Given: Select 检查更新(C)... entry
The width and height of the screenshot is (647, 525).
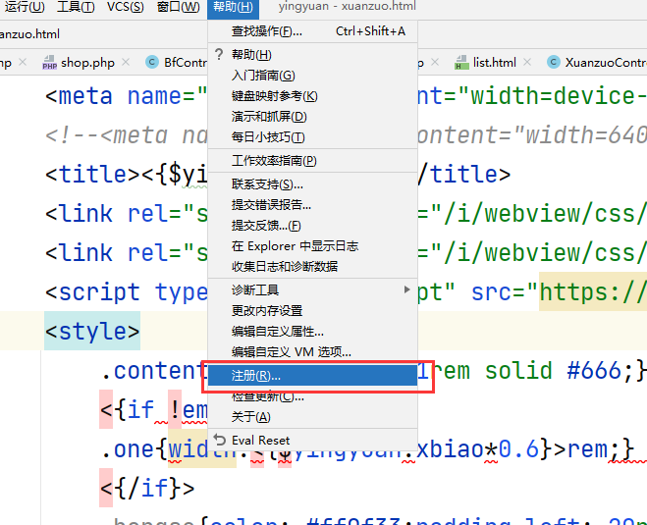Looking at the screenshot, I should click(x=313, y=396).
